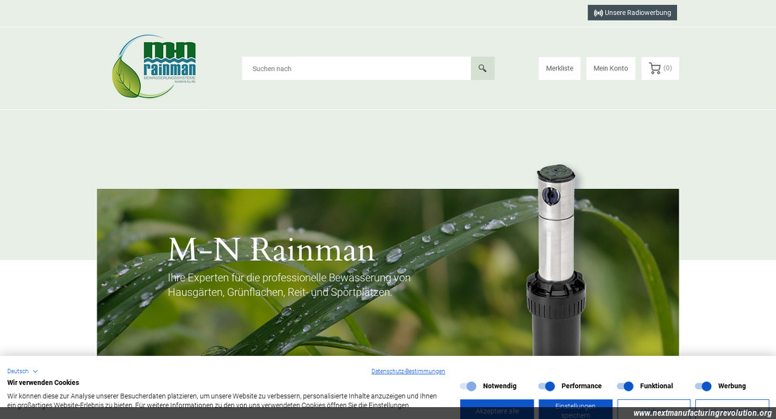Open the shopping cart icon
Viewport: 776px width, 419px height.
coord(660,68)
